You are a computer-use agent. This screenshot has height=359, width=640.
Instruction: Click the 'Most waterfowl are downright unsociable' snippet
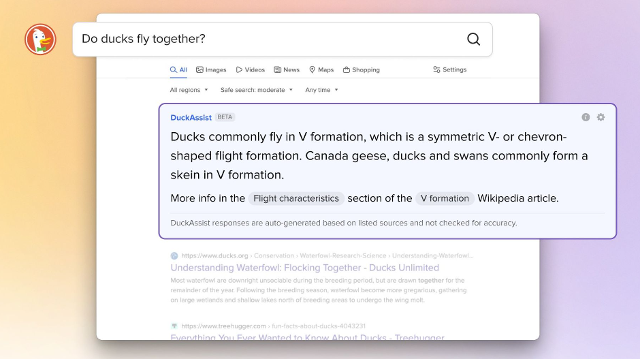[x=319, y=290]
